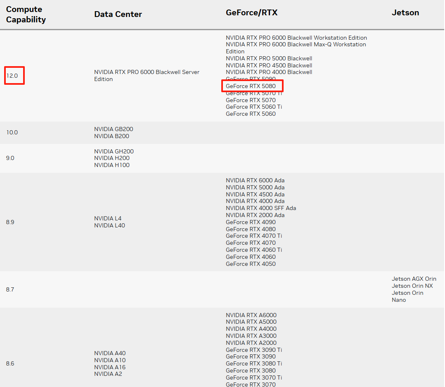Select the 12.0 compute capability cell
Viewport: 445px width, 387px height.
pyautogui.click(x=12, y=76)
